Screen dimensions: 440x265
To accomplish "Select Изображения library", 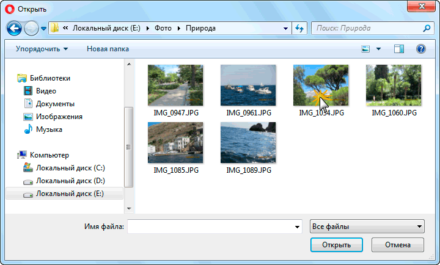I will pos(59,117).
